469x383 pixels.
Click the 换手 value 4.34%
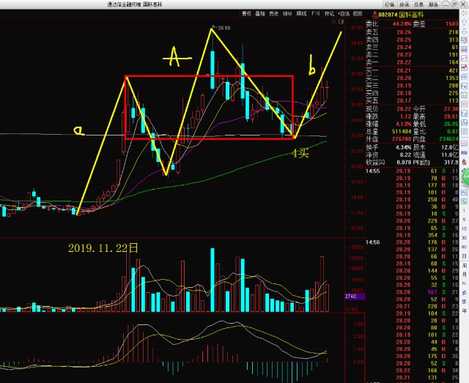404,147
